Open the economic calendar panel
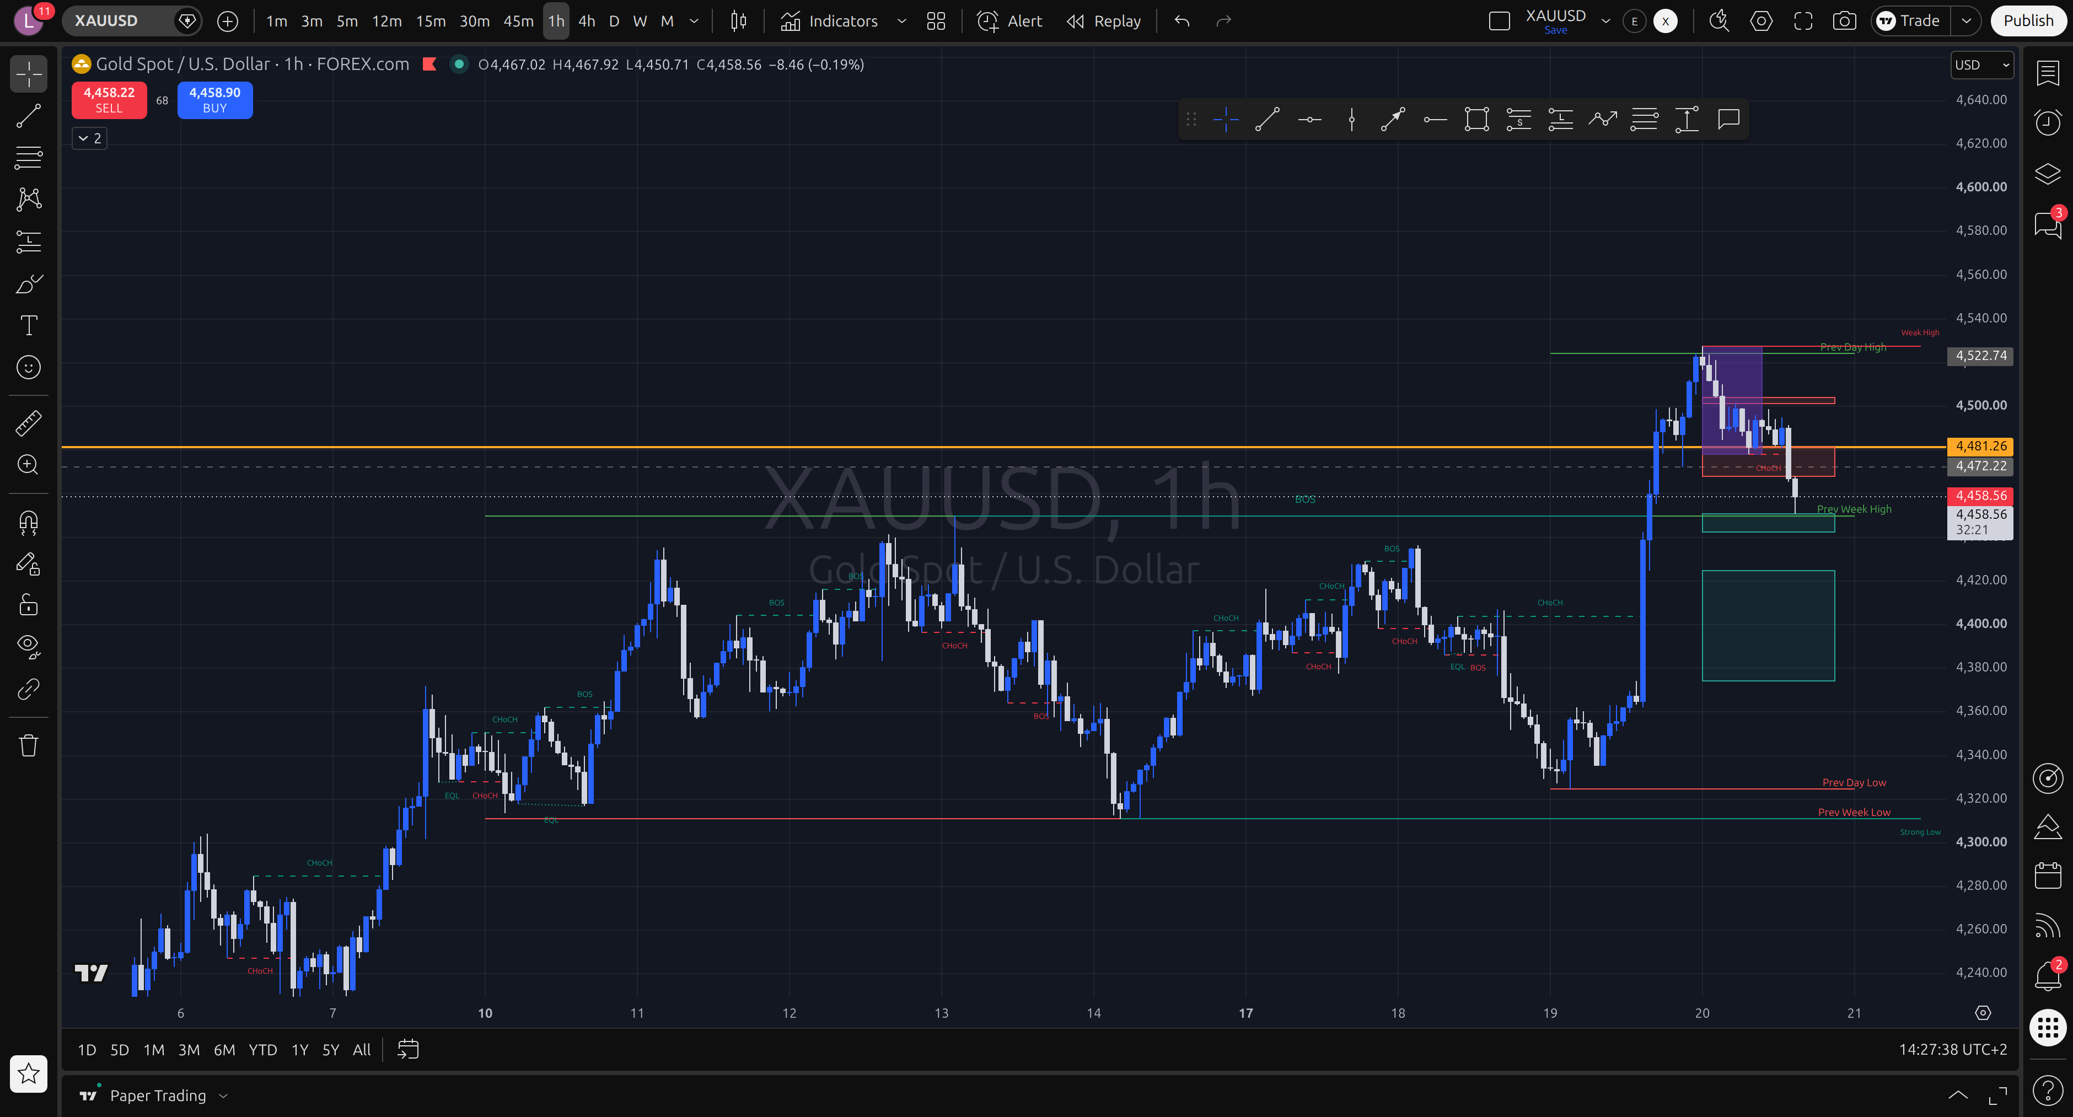 (x=2048, y=875)
